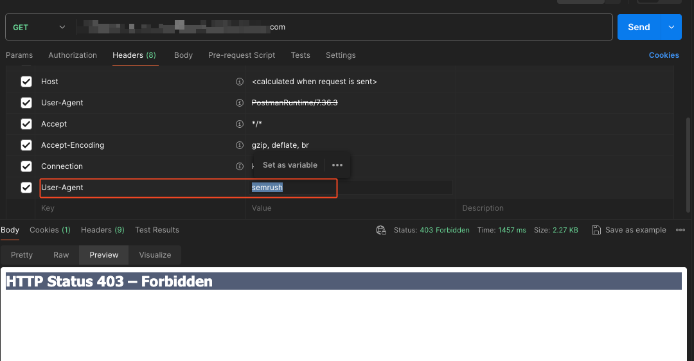This screenshot has height=361, width=694.
Task: Click Set as variable popup option
Action: pyautogui.click(x=290, y=165)
